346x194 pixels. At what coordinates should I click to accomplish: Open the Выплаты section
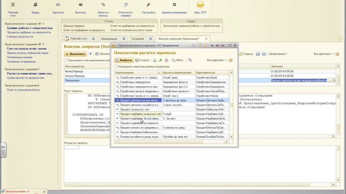(x=81, y=9)
